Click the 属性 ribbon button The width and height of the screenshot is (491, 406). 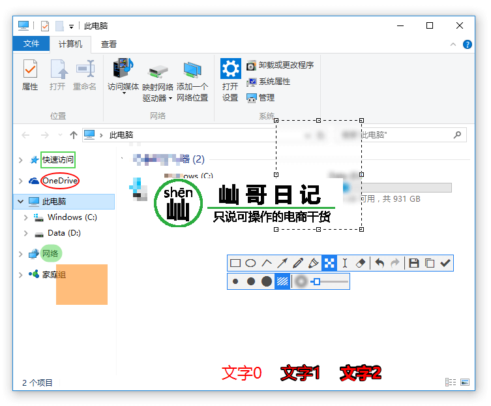pos(30,75)
